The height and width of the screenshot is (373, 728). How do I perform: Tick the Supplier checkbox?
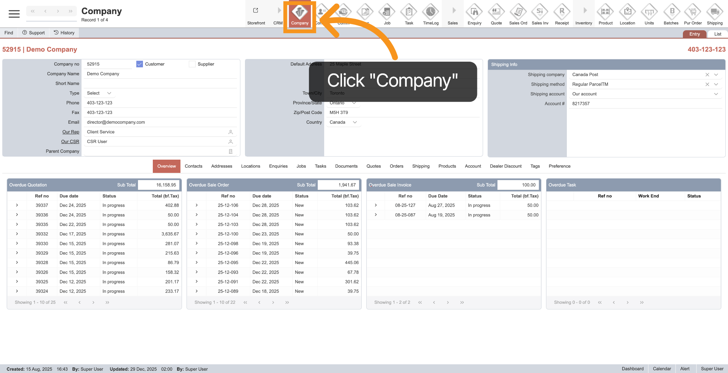pos(192,64)
